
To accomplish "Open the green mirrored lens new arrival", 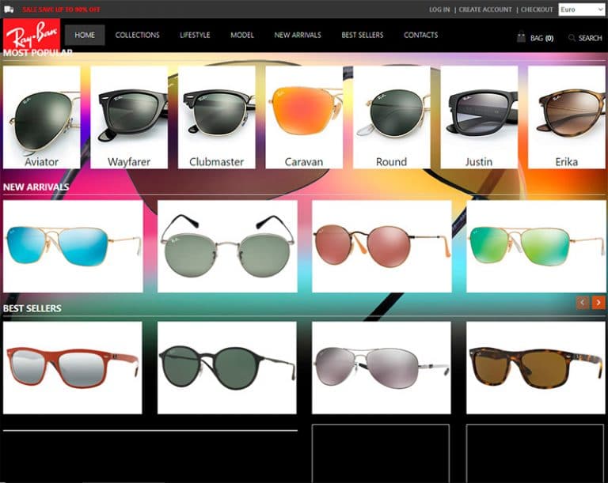I will coord(536,247).
